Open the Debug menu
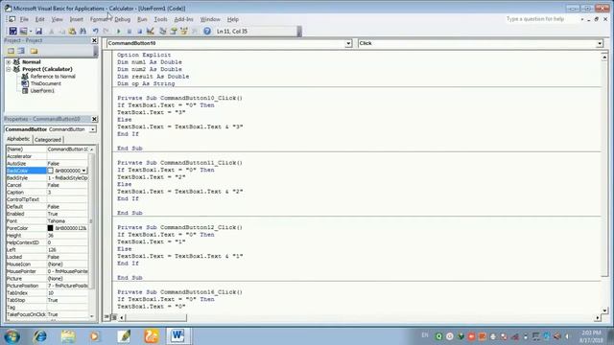The image size is (614, 345). [123, 19]
